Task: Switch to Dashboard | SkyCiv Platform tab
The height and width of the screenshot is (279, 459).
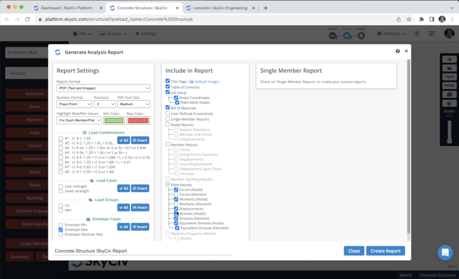Action: (67, 8)
